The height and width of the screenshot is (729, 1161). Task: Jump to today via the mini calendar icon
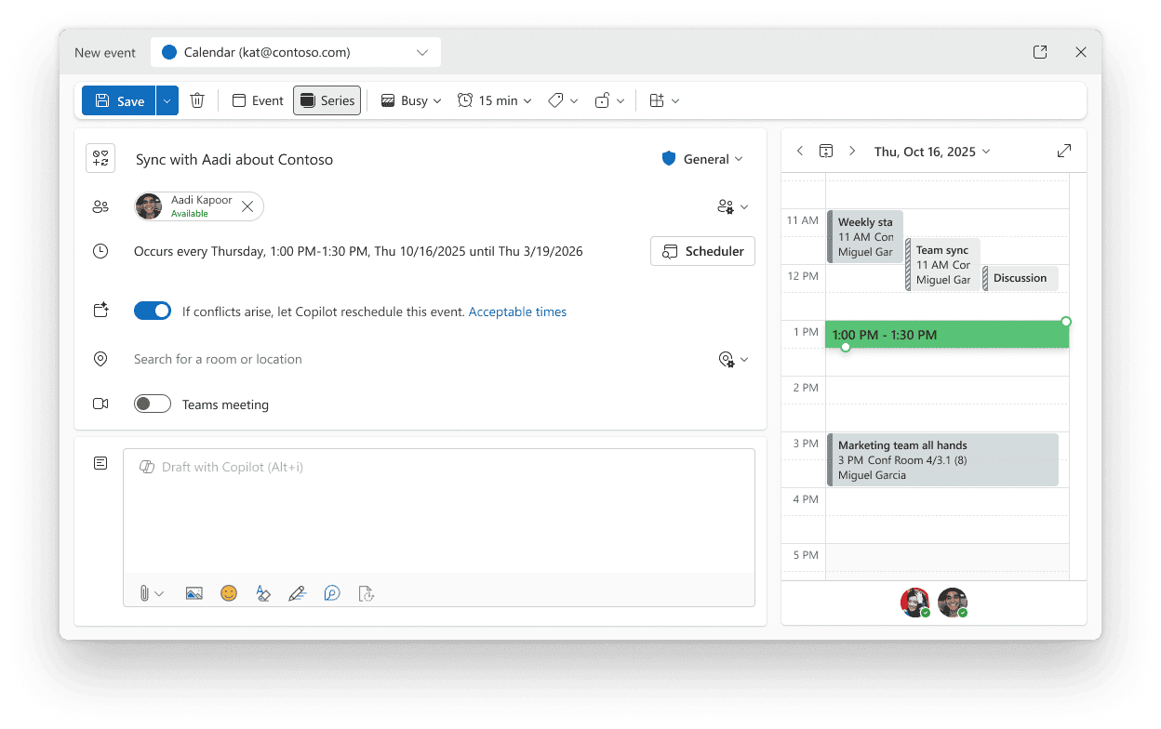(826, 150)
